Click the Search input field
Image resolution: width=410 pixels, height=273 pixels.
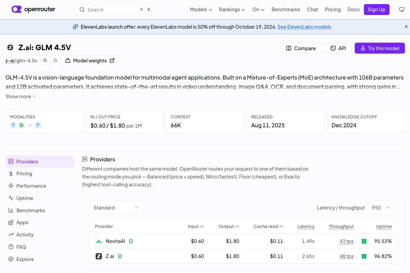(x=116, y=10)
